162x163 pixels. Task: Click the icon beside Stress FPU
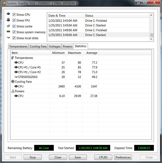8,20
